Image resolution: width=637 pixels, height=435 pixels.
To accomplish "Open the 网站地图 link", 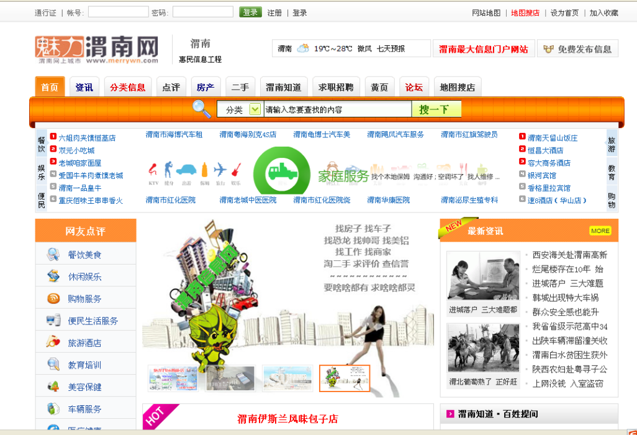I will coord(486,12).
